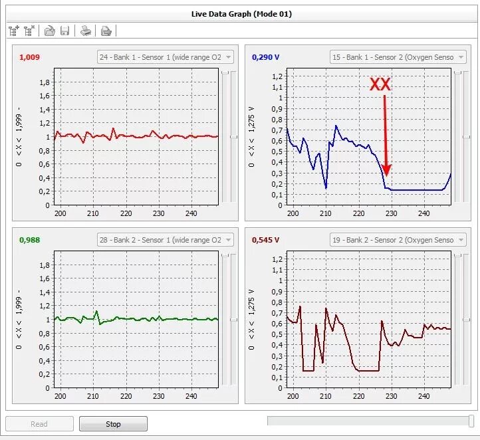Open the '24 - Bank 1 - Sensor 1' dropdown
This screenshot has height=440, width=480.
166,57
